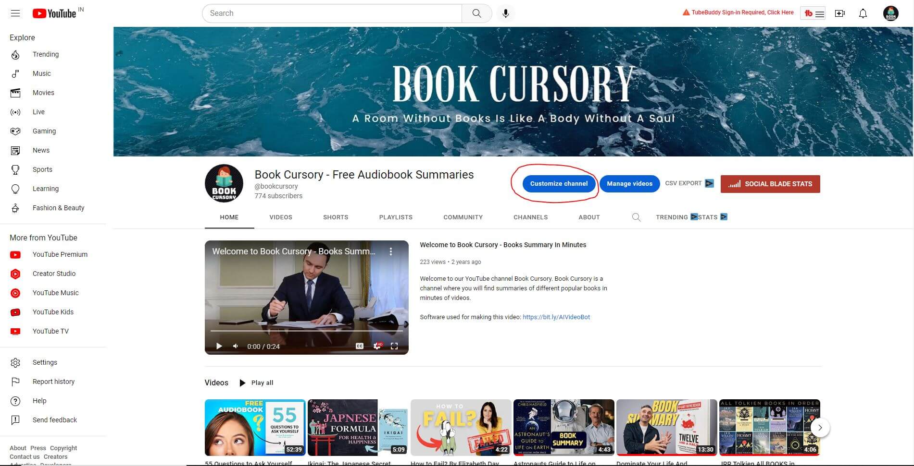Click TubeBuddy Sign-in Required link

(738, 12)
